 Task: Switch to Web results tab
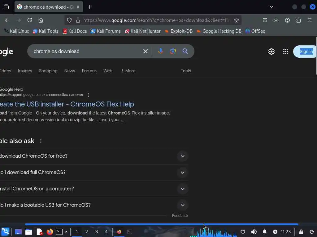(108, 71)
